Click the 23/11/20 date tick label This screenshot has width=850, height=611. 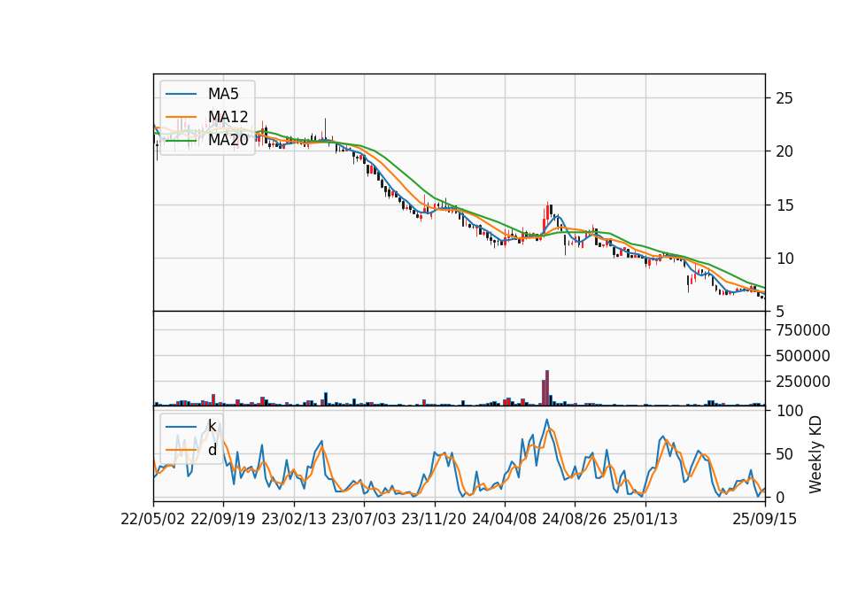[434, 519]
